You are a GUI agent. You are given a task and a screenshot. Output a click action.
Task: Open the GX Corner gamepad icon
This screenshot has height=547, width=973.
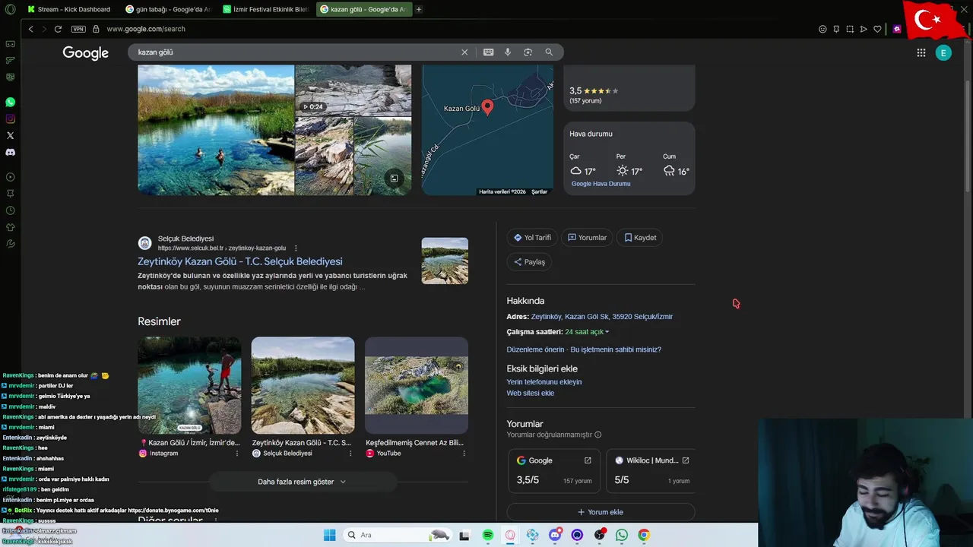pos(10,44)
